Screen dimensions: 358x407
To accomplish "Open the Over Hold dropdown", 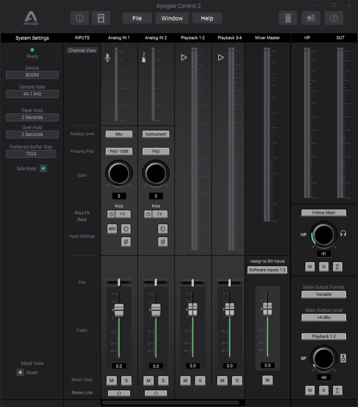I will [32, 134].
